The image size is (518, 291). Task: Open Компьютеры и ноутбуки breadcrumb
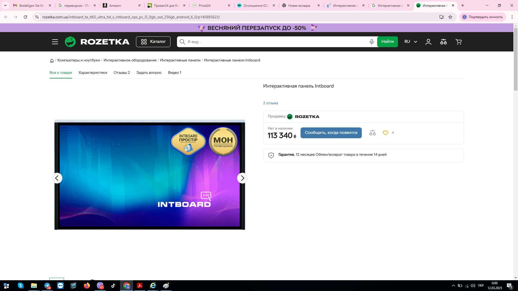pos(79,60)
